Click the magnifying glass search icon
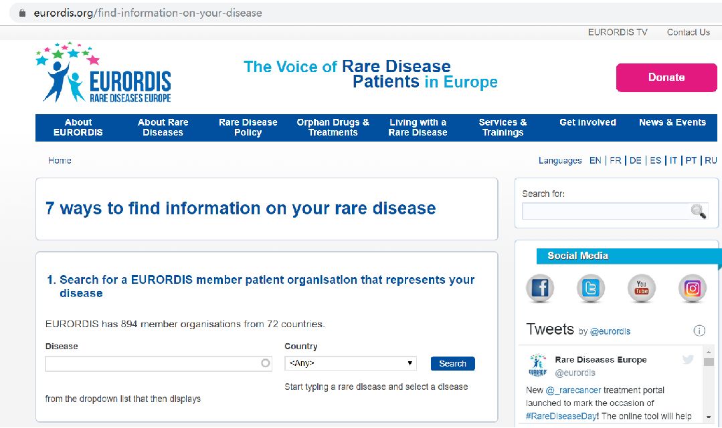The width and height of the screenshot is (722, 428). click(x=698, y=212)
